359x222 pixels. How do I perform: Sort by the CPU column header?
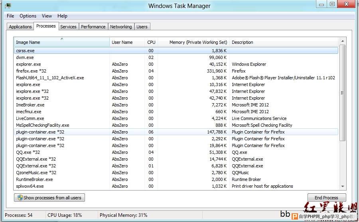tap(151, 42)
